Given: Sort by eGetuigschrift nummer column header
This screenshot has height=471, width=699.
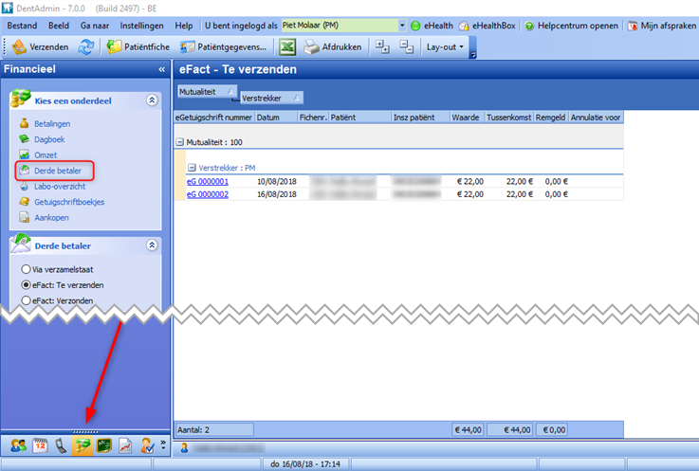Looking at the screenshot, I should tap(214, 118).
